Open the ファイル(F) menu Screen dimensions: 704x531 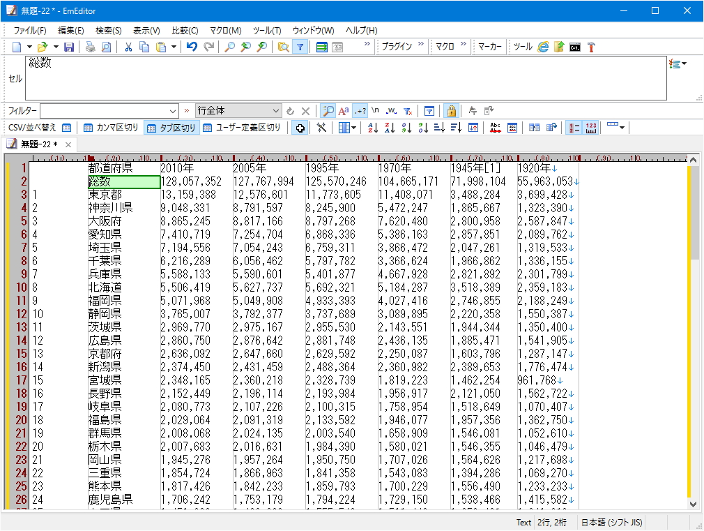[x=30, y=30]
